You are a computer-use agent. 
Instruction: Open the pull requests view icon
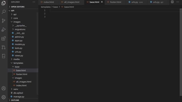point(4,47)
